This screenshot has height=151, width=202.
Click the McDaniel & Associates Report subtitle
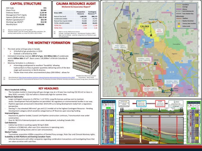tap(76, 7)
